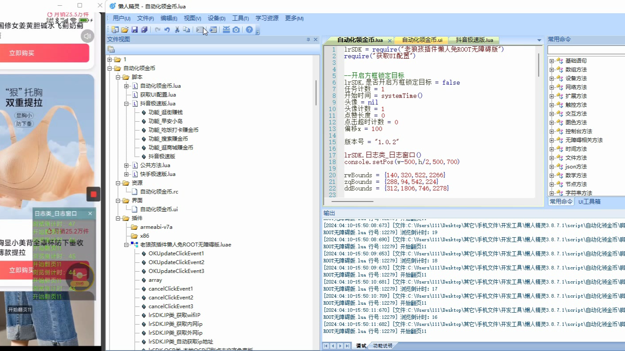
Task: Click the toolbar icon under the mouse cursor
Action: 201,30
